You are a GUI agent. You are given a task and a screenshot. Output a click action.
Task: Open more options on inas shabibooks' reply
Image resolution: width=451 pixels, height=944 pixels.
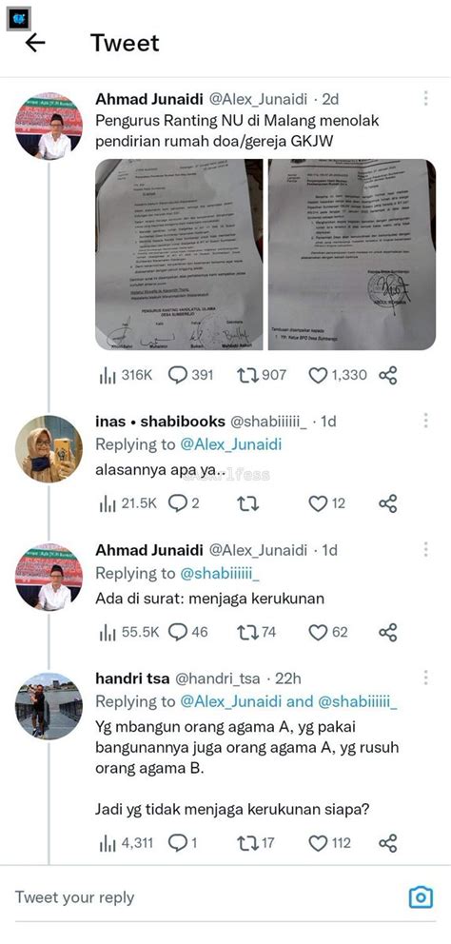[425, 421]
